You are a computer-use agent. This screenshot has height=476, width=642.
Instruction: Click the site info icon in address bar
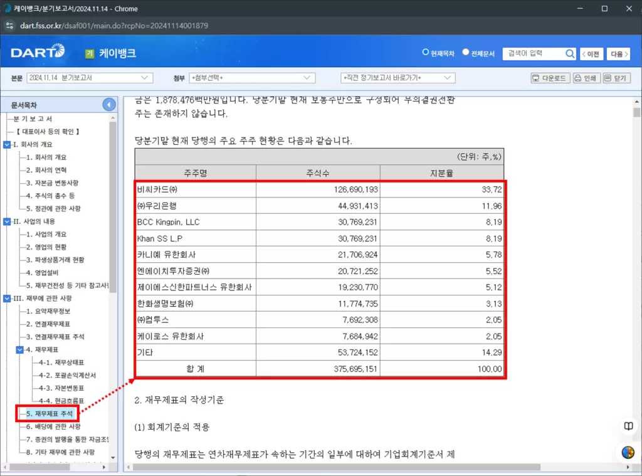9,25
